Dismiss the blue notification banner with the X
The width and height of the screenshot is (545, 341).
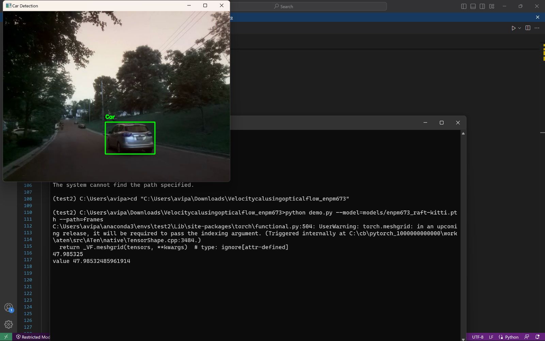pyautogui.click(x=538, y=17)
